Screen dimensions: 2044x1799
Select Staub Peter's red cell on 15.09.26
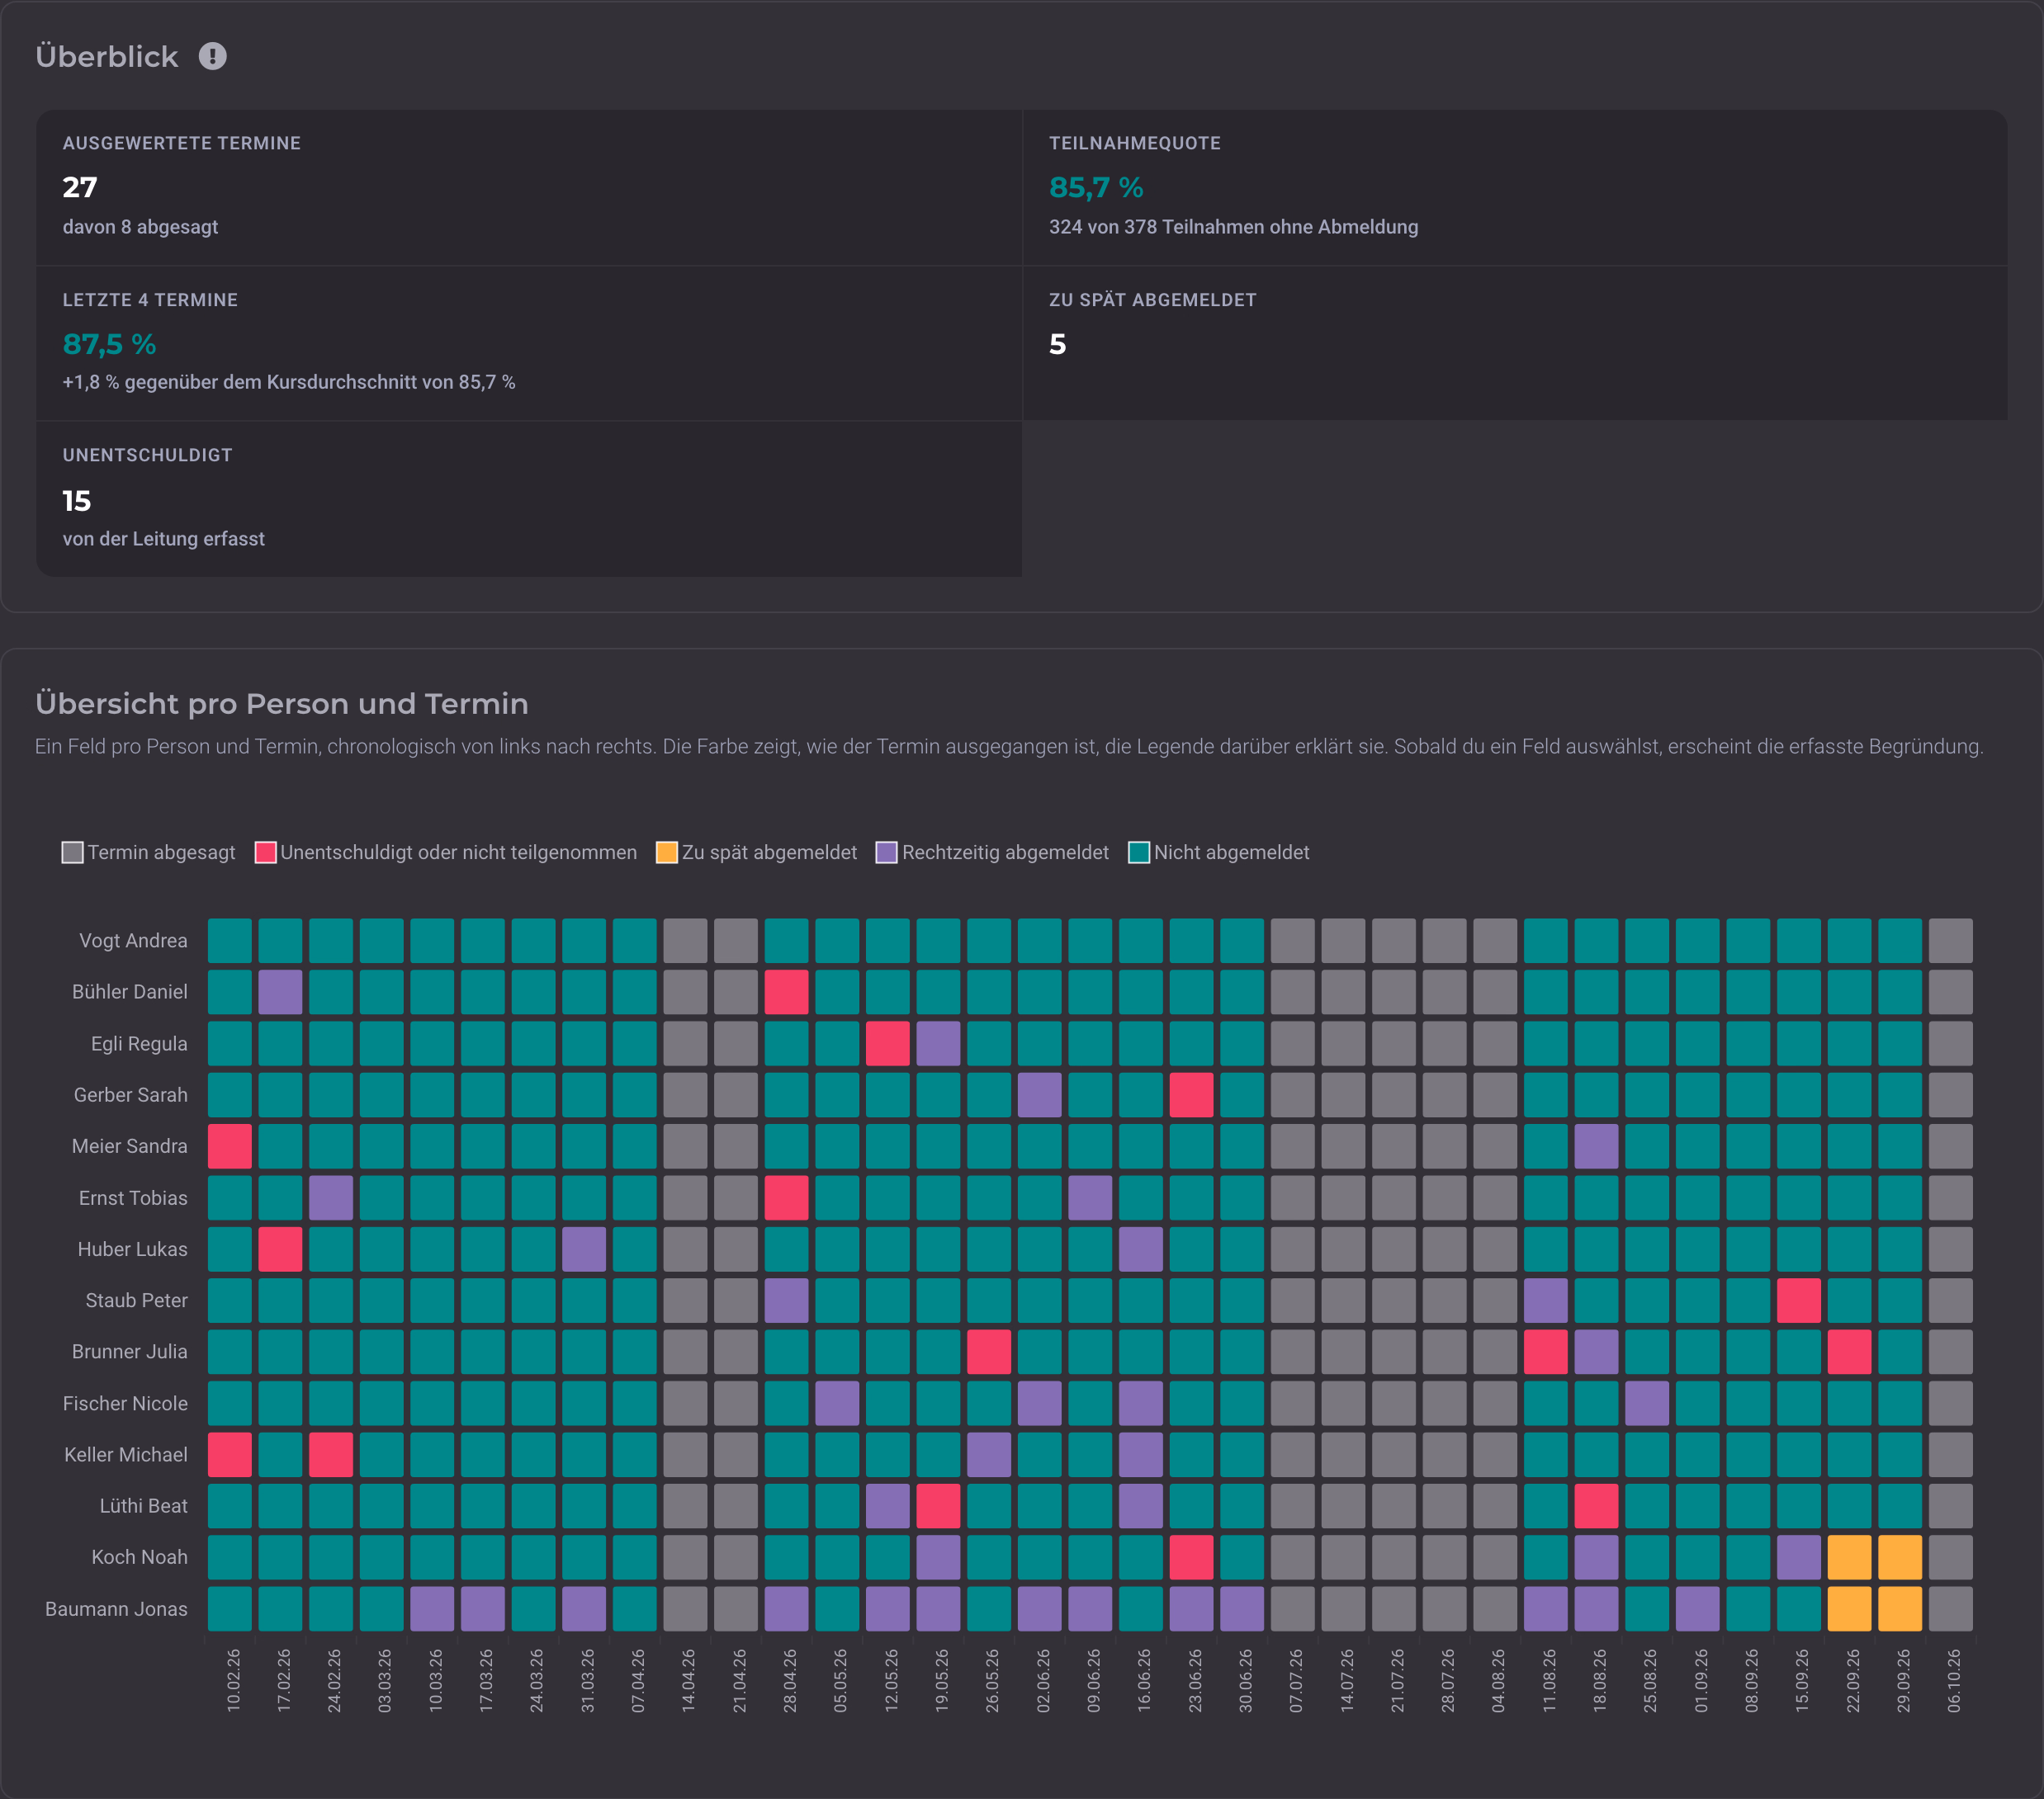[1799, 1301]
